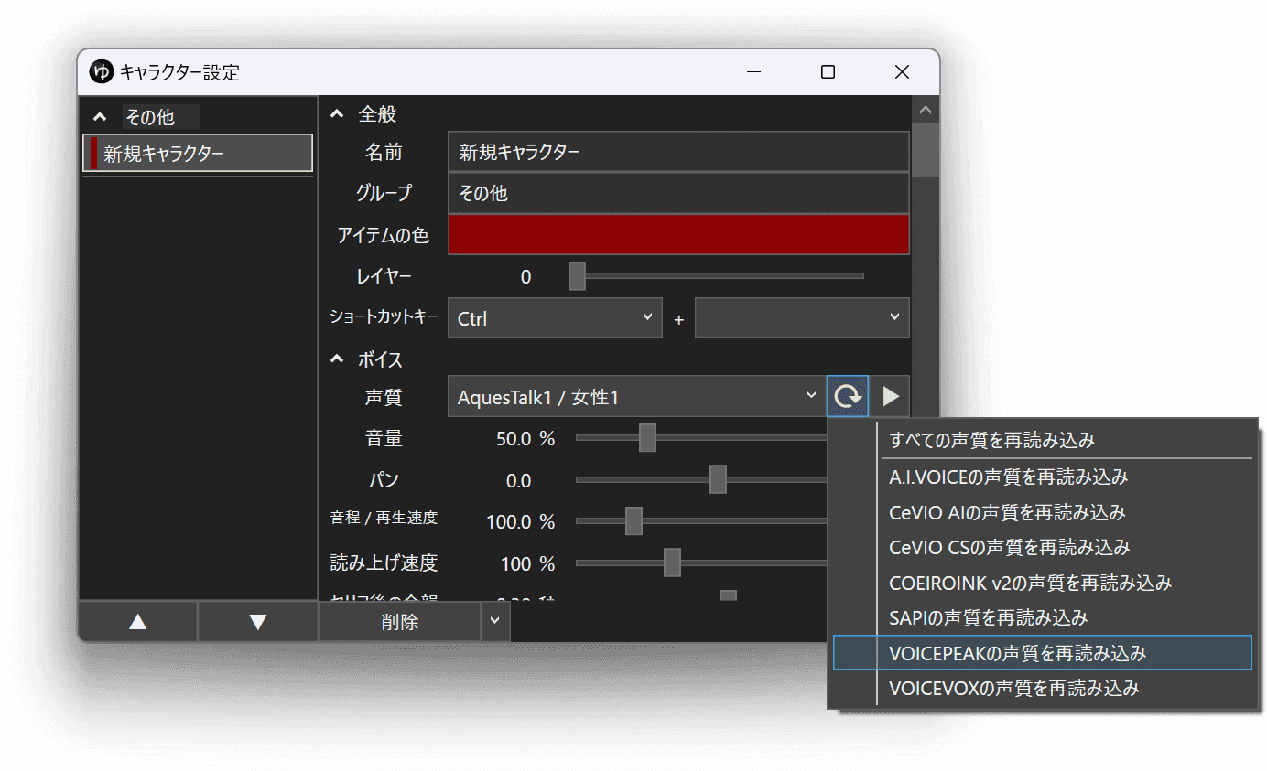Viewport: 1267px width, 771px height.
Task: Collapse the 全般 section
Action: click(x=336, y=113)
